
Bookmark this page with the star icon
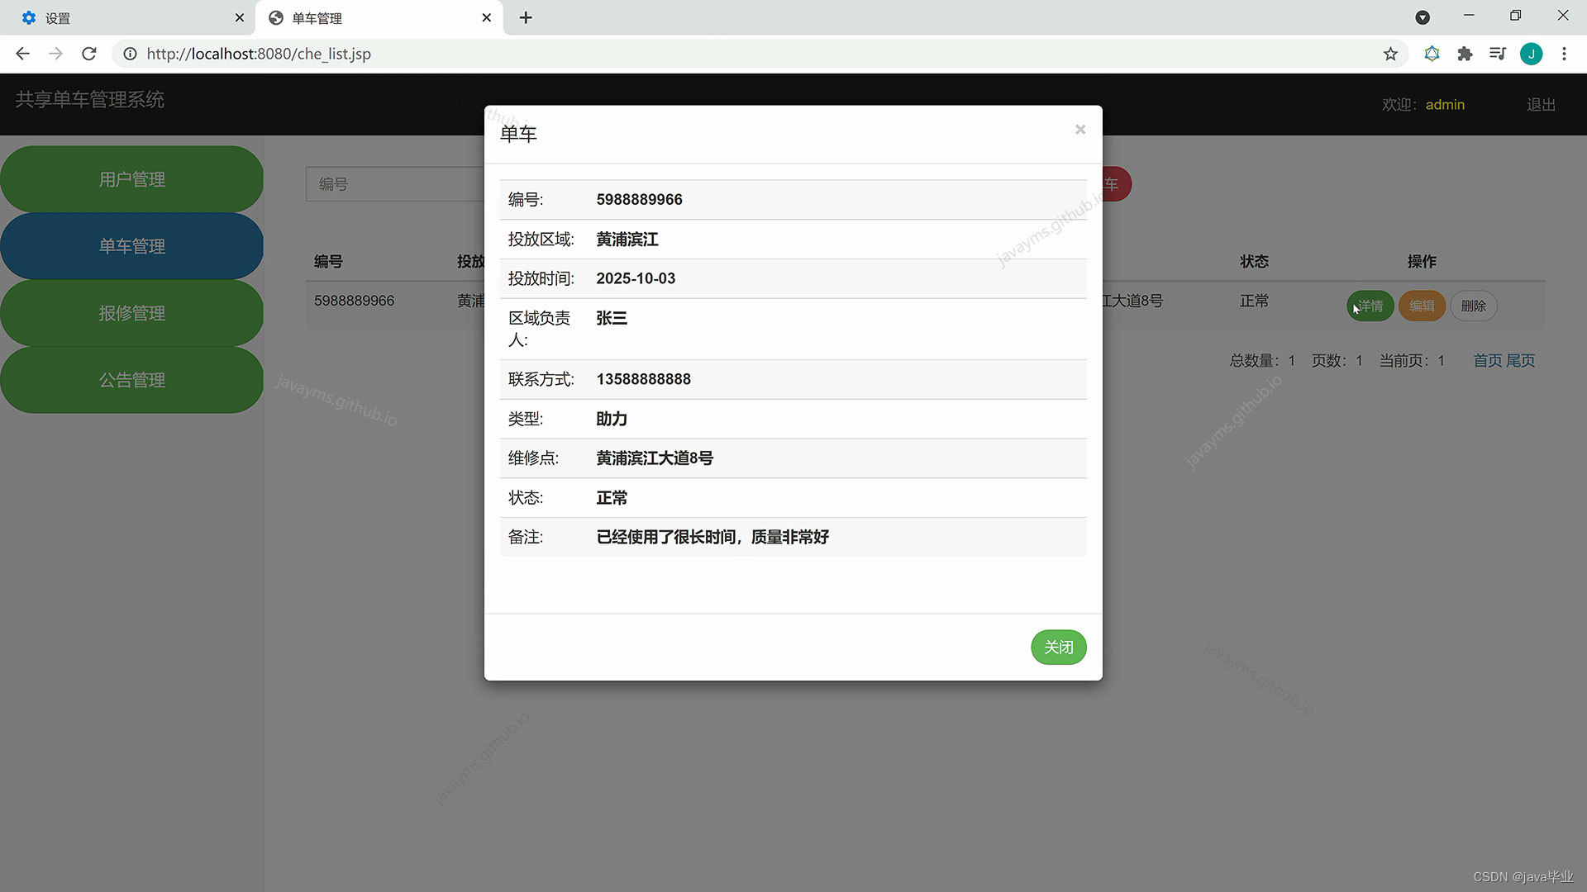(x=1390, y=54)
